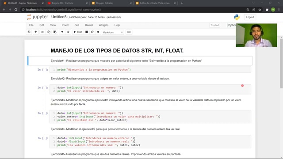Switch to the Enigma CR YouTube tab
Viewport: 283px width, 159px height.
coord(67,3)
